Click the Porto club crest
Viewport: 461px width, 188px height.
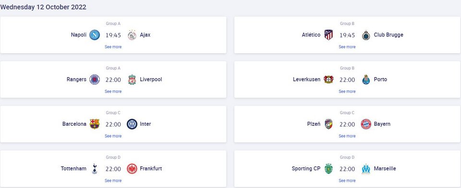point(366,80)
